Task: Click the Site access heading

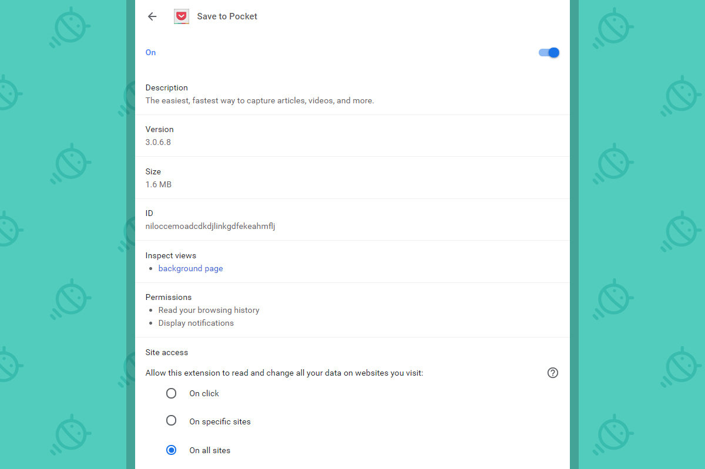Action: click(x=167, y=352)
